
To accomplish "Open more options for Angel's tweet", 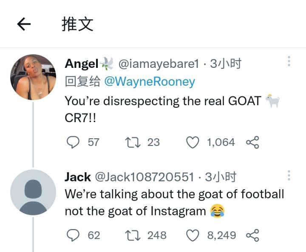I will tap(289, 62).
